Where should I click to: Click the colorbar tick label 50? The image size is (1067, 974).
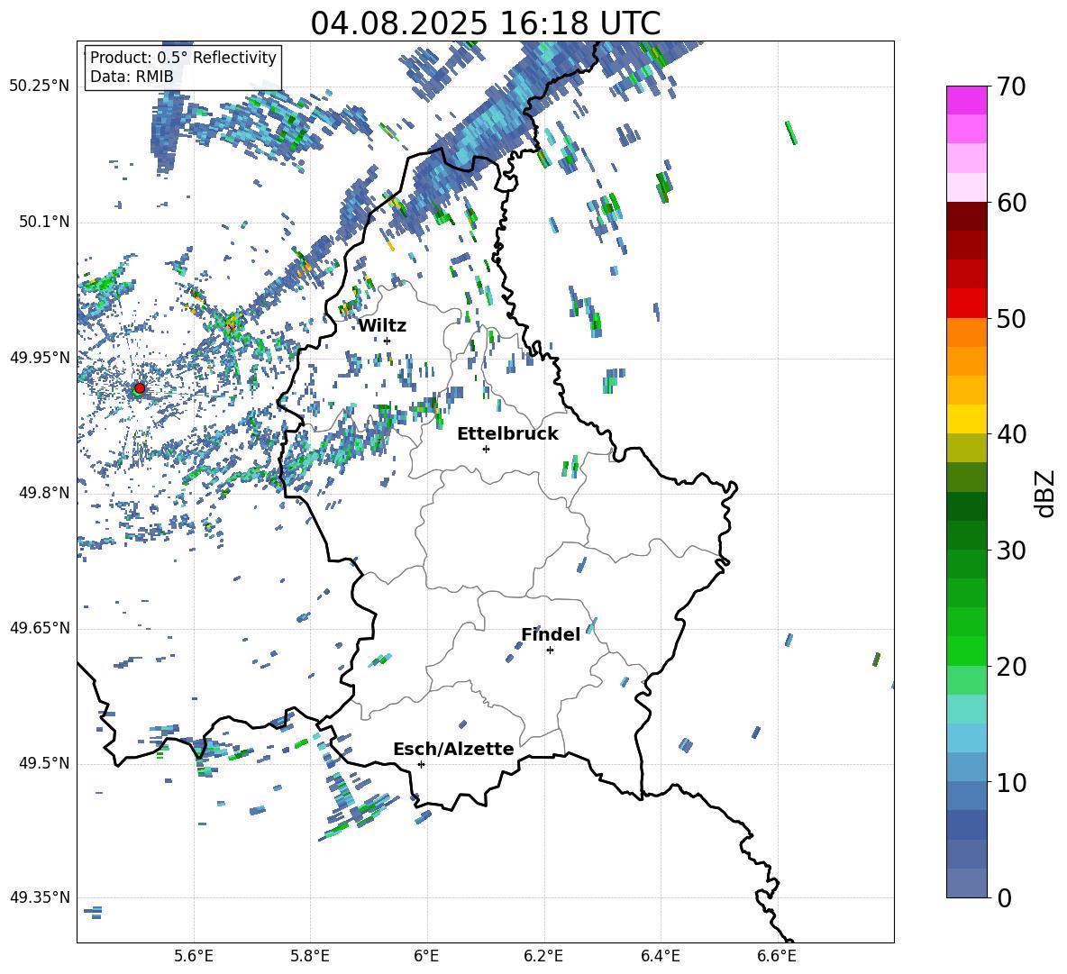(1011, 319)
